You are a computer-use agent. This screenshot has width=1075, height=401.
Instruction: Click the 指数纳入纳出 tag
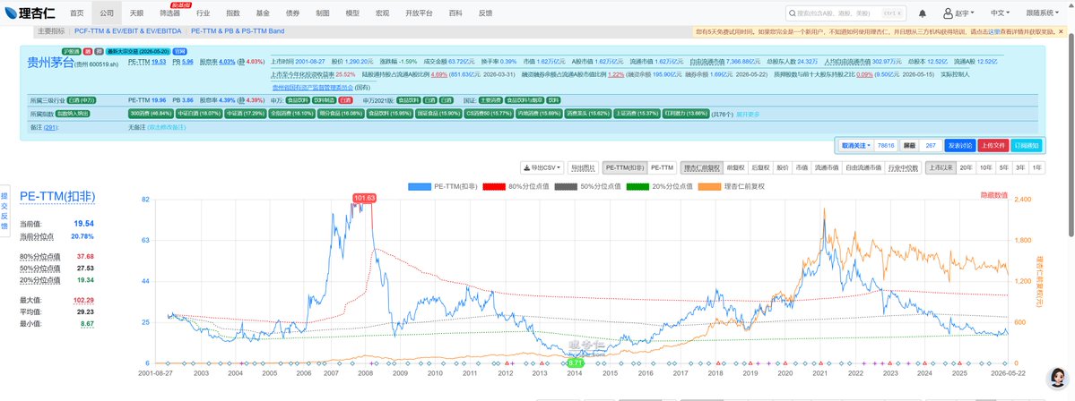73,114
